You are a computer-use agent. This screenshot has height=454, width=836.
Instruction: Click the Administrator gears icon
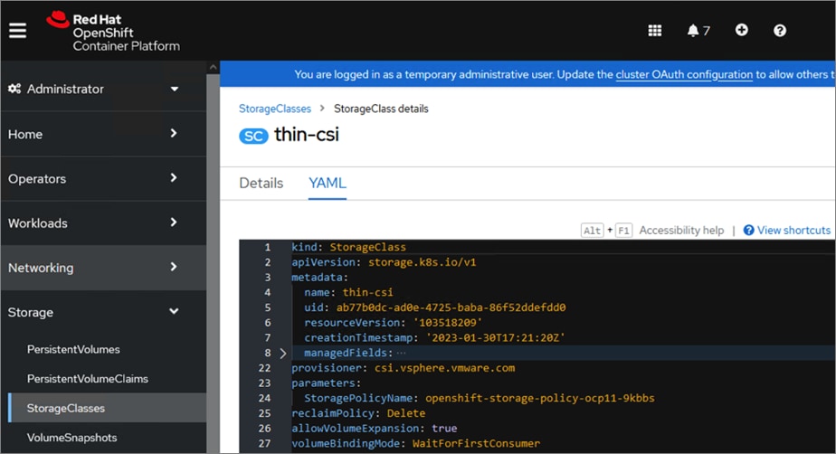[14, 89]
